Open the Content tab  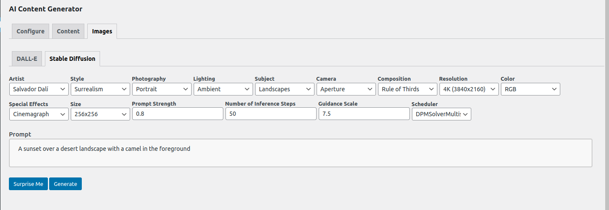68,31
